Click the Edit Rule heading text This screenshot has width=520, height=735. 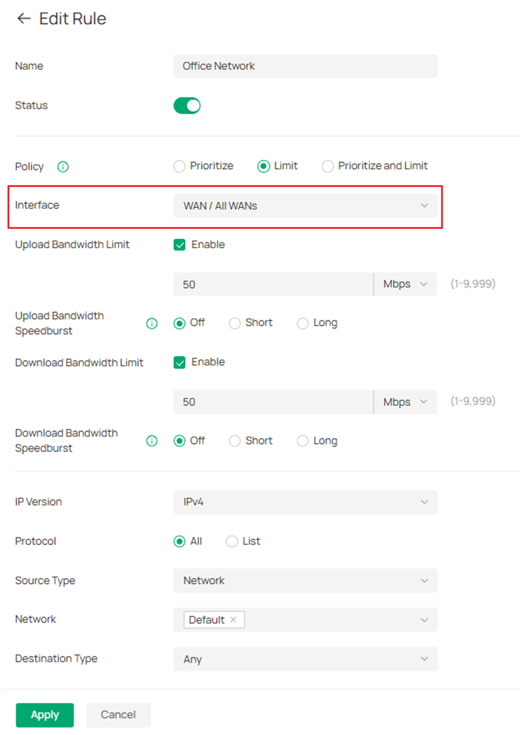coord(72,19)
